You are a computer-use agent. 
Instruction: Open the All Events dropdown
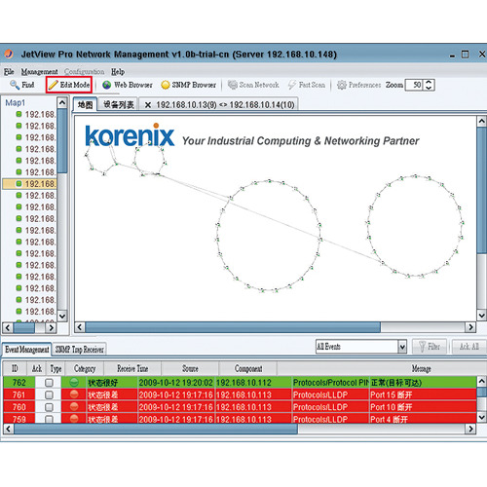tap(402, 347)
